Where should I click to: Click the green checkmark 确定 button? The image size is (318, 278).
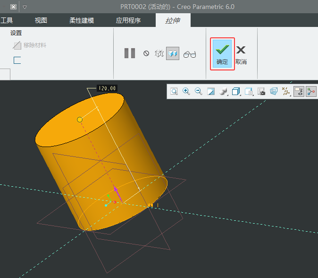[222, 54]
